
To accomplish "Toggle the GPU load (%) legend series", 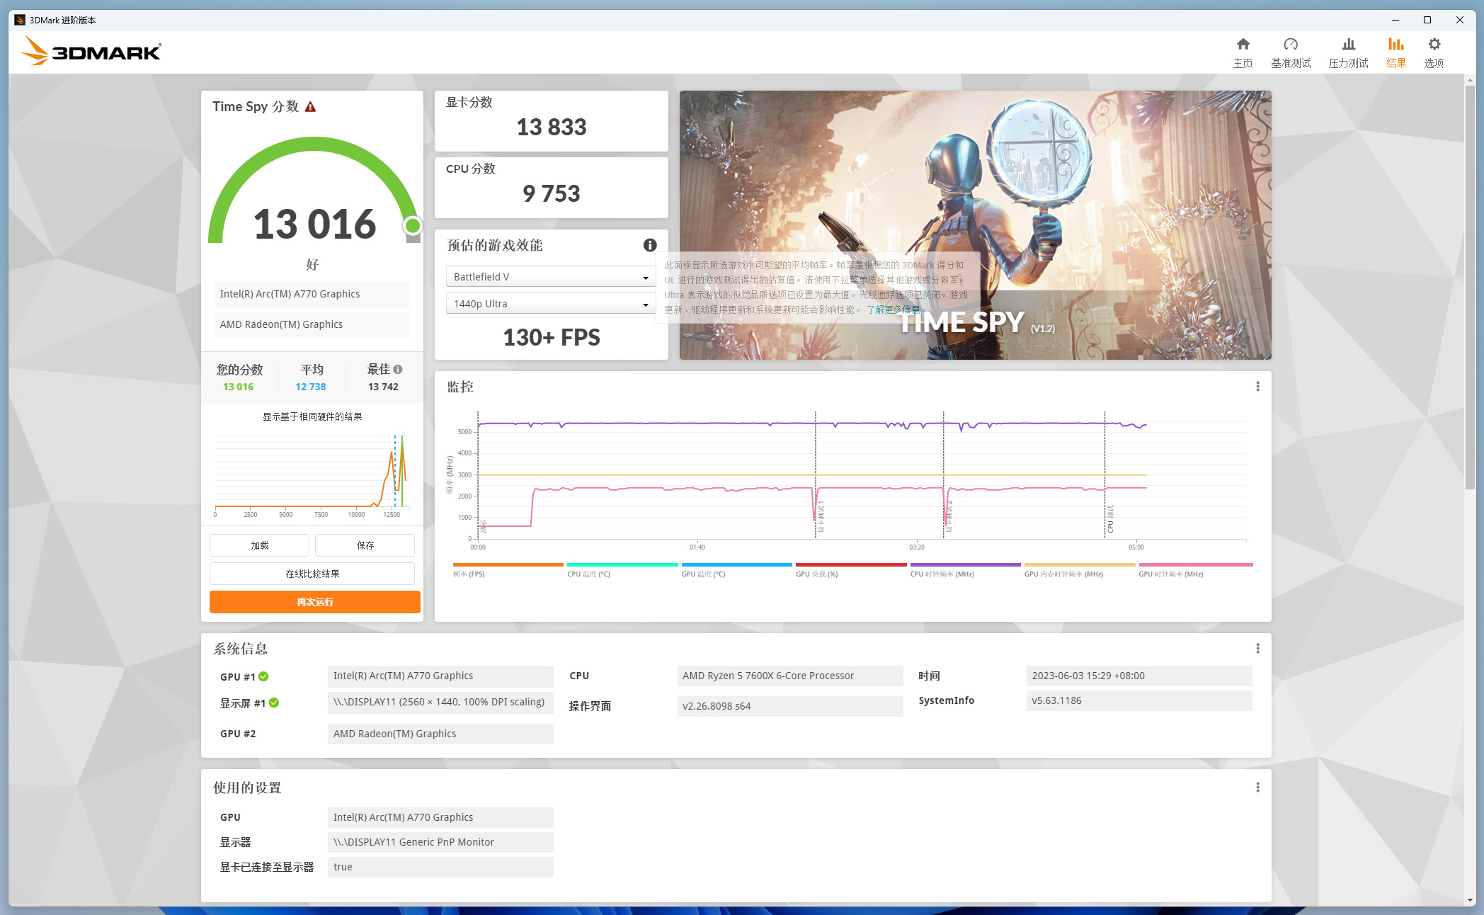I will [x=816, y=574].
